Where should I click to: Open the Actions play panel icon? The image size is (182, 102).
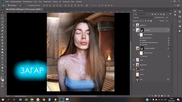[x=180, y=31]
